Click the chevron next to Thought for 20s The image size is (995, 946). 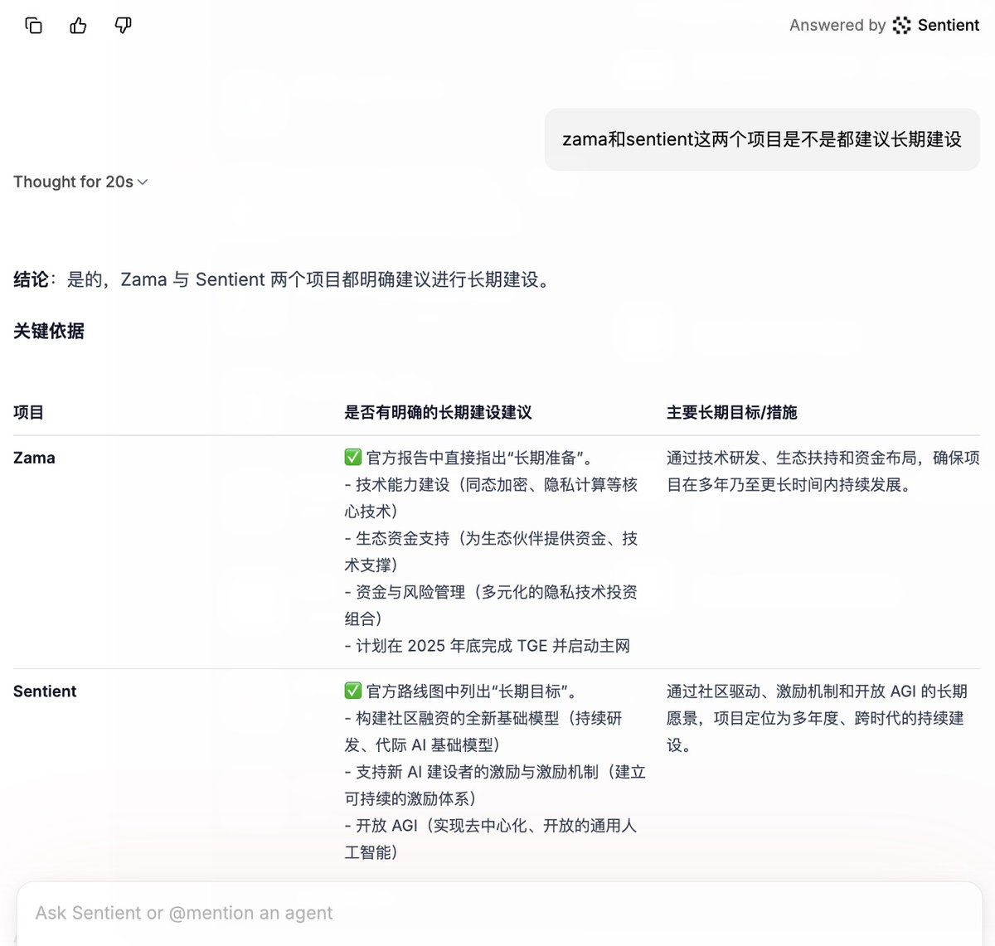pos(143,182)
